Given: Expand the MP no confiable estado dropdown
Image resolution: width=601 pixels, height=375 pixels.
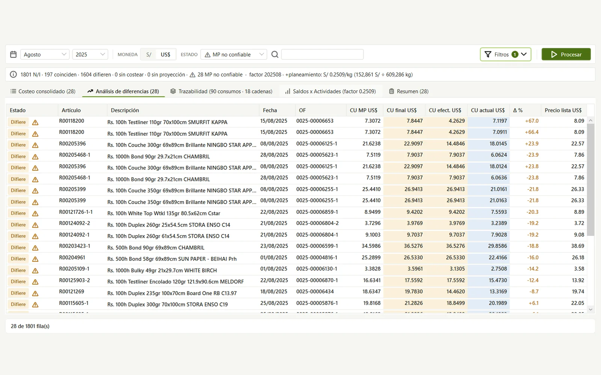Looking at the screenshot, I should 234,54.
